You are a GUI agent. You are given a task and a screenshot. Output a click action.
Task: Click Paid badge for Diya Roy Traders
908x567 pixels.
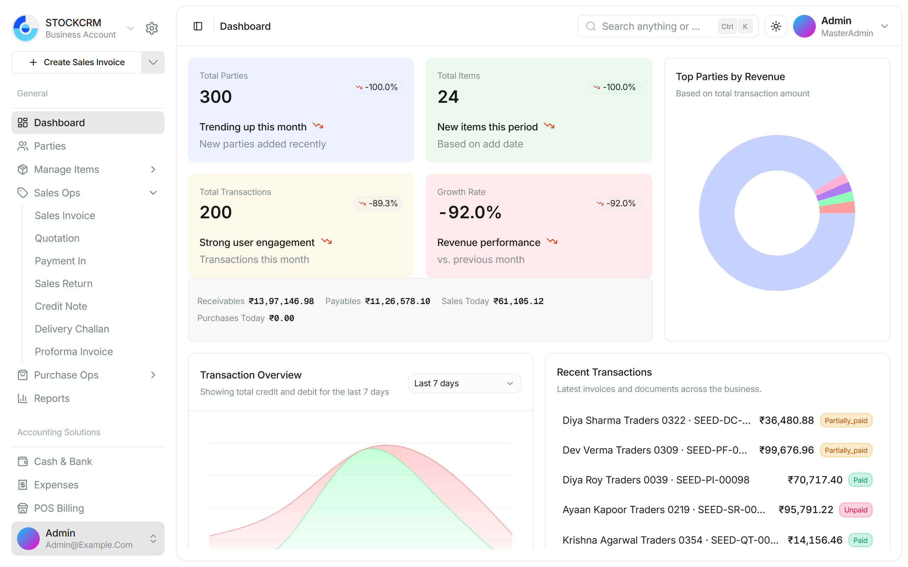[860, 480]
